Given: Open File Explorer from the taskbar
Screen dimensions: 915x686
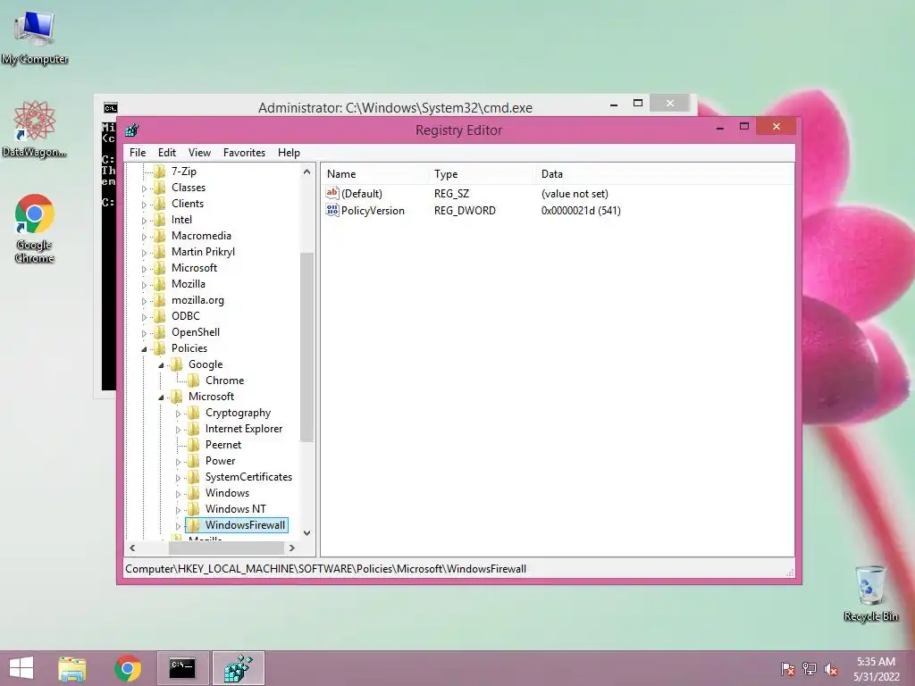Looking at the screenshot, I should tap(72, 668).
